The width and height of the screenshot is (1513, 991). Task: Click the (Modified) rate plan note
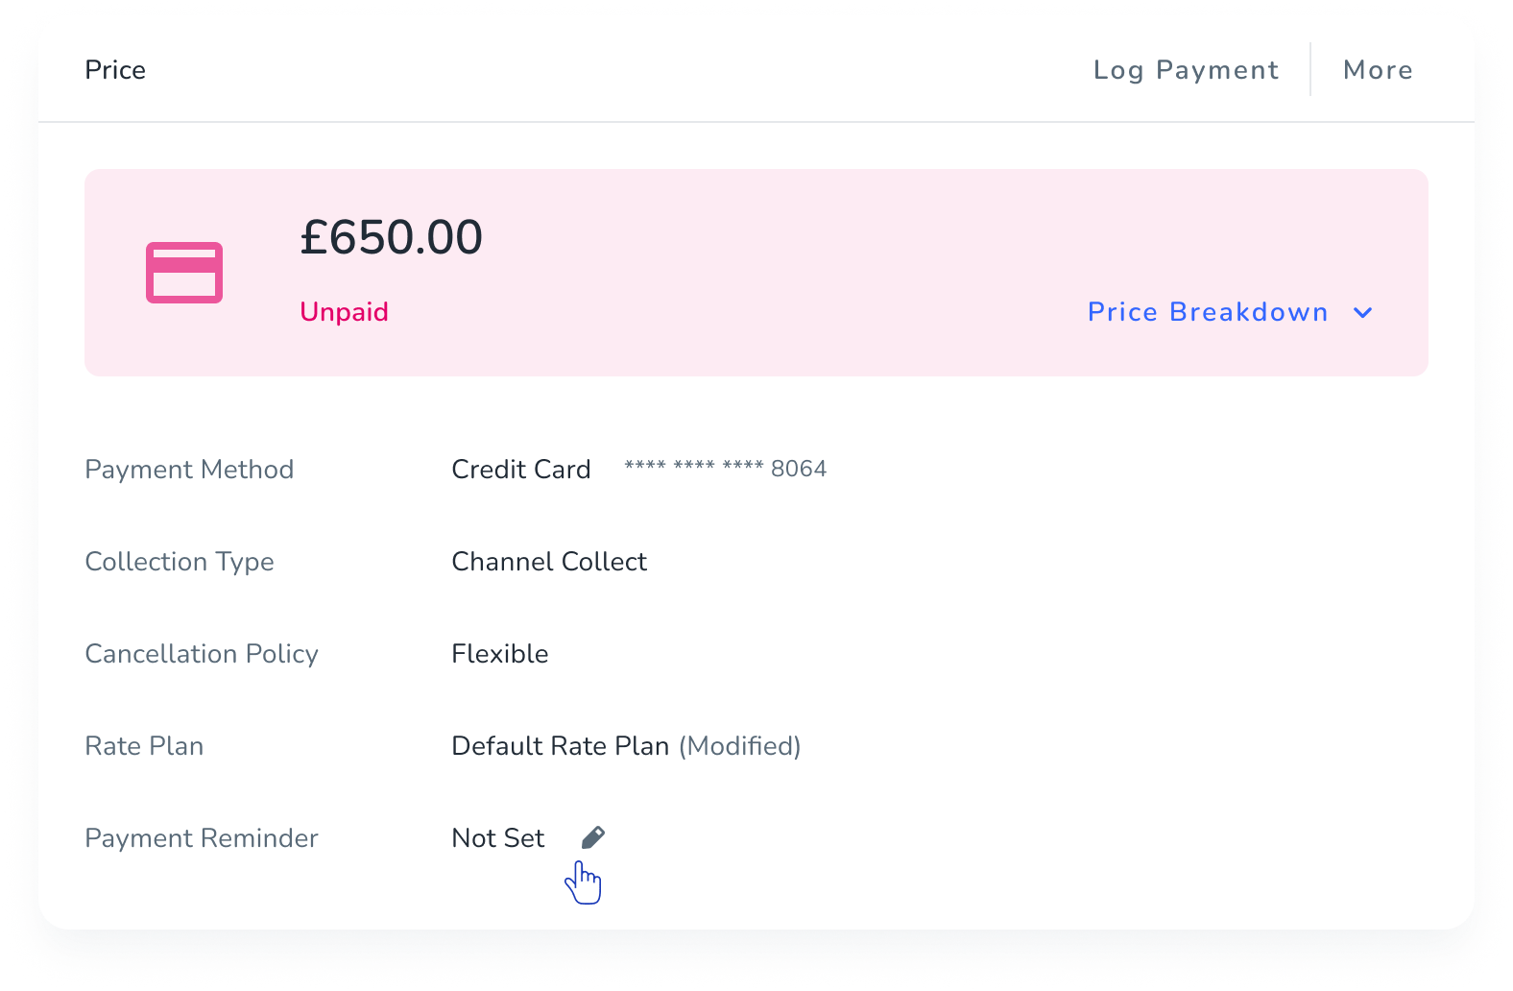click(740, 746)
